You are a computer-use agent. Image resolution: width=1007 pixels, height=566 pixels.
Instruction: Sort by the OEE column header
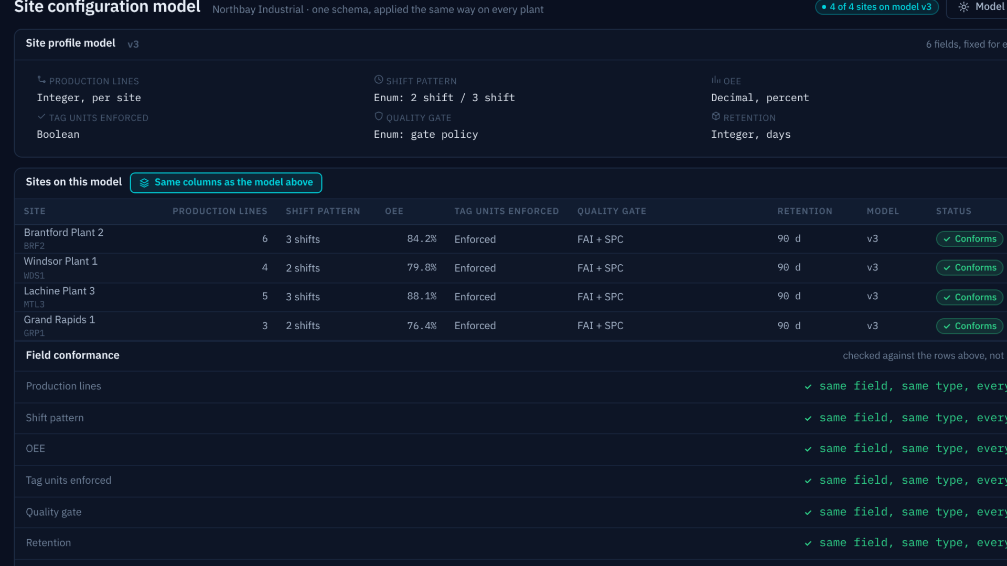[x=394, y=211]
